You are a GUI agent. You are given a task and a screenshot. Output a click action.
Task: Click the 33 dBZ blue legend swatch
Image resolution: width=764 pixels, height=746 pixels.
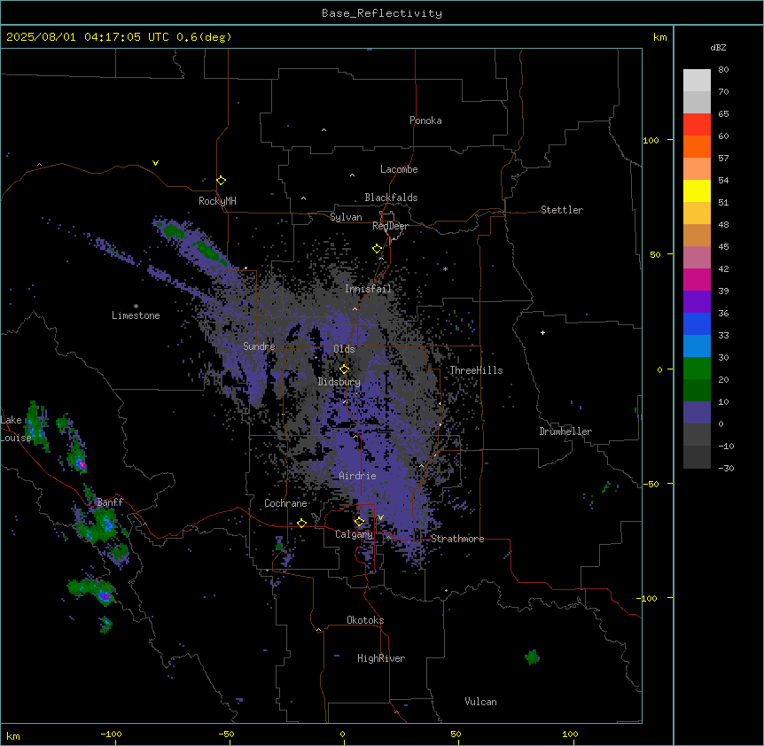(697, 346)
